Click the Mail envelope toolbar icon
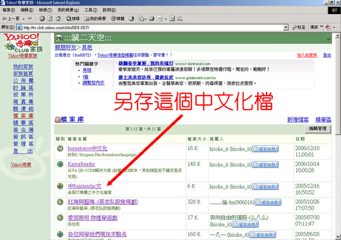Screen dimensions: 341x240 point(141,19)
